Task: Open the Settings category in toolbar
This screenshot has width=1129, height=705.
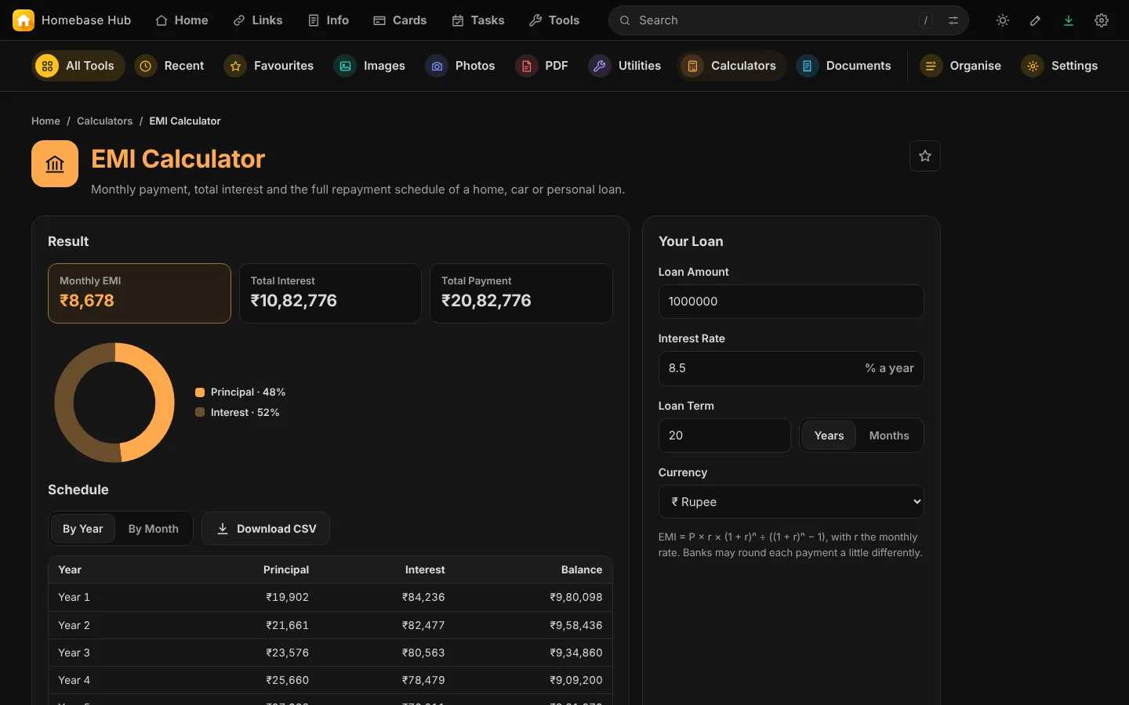Action: [1059, 66]
